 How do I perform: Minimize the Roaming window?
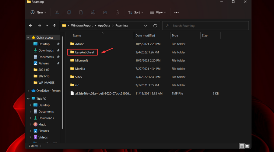(221, 2)
